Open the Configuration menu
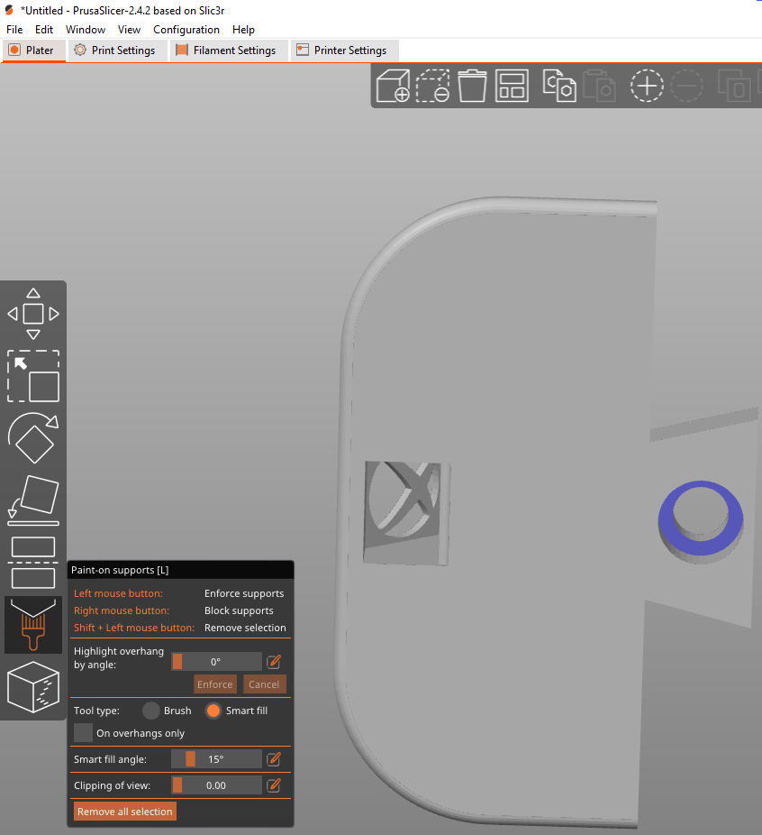762x835 pixels. [186, 29]
